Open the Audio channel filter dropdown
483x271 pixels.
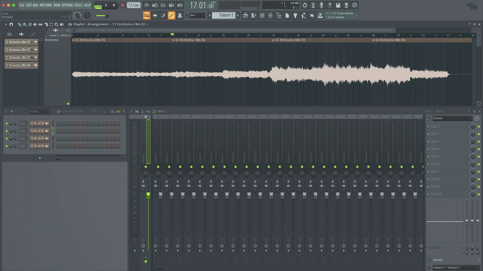click(x=38, y=111)
